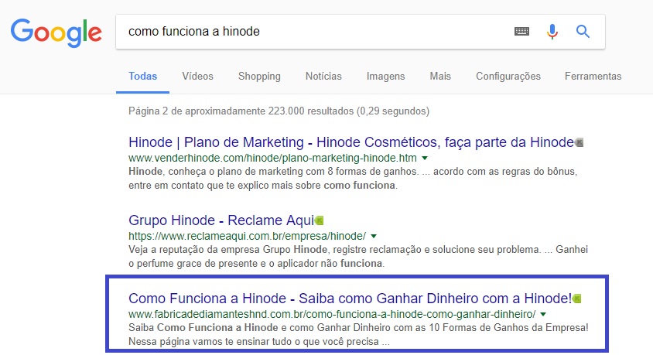Open the on-screen keyboard icon
Screen dimensions: 653x355
coord(521,31)
